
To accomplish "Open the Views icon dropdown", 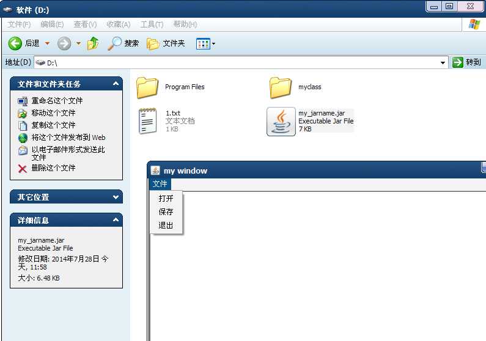I will point(205,43).
